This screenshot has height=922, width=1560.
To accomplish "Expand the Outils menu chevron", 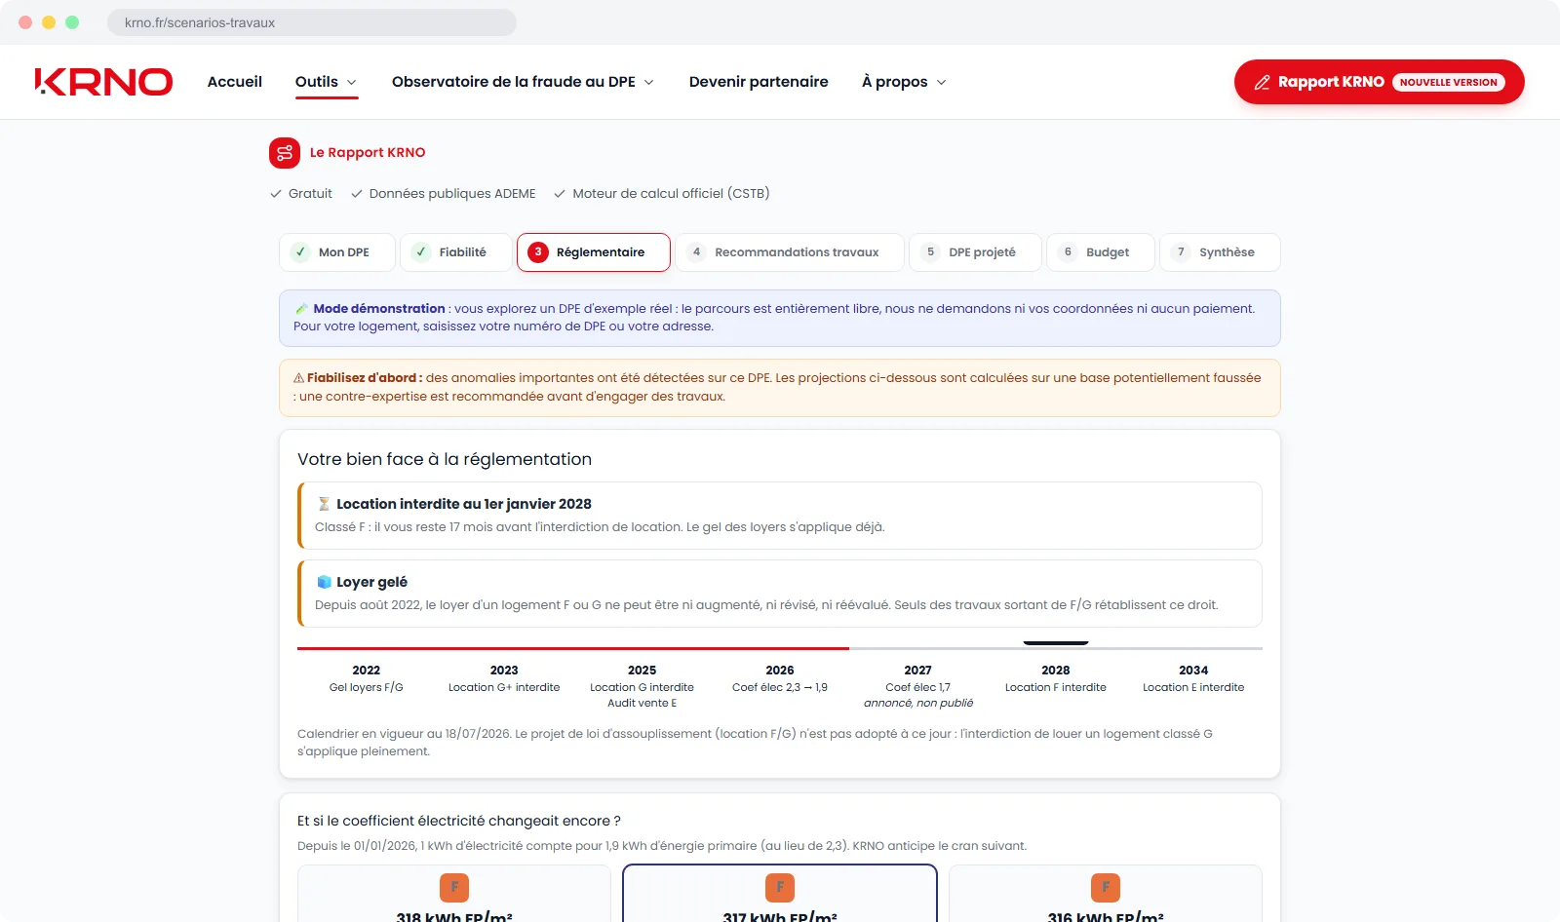I will 352,83.
